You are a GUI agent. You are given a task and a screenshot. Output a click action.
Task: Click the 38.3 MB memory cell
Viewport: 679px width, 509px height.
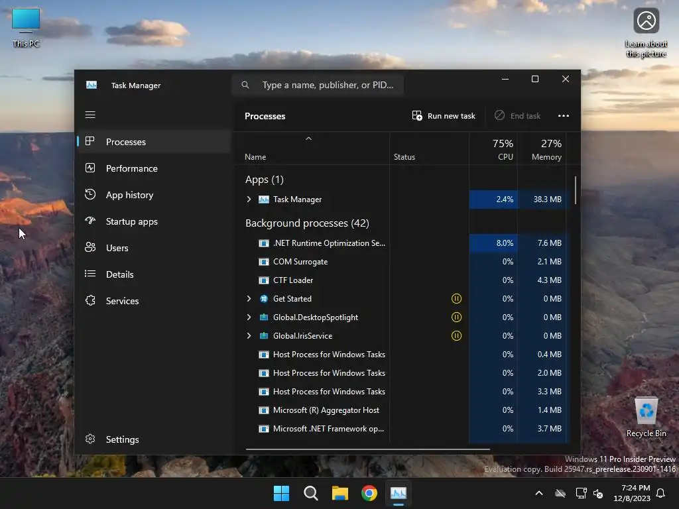(x=542, y=199)
